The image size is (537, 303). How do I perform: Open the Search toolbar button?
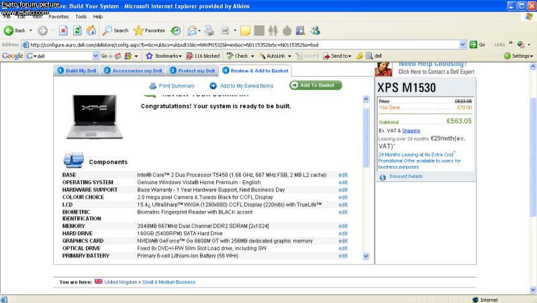(x=115, y=30)
